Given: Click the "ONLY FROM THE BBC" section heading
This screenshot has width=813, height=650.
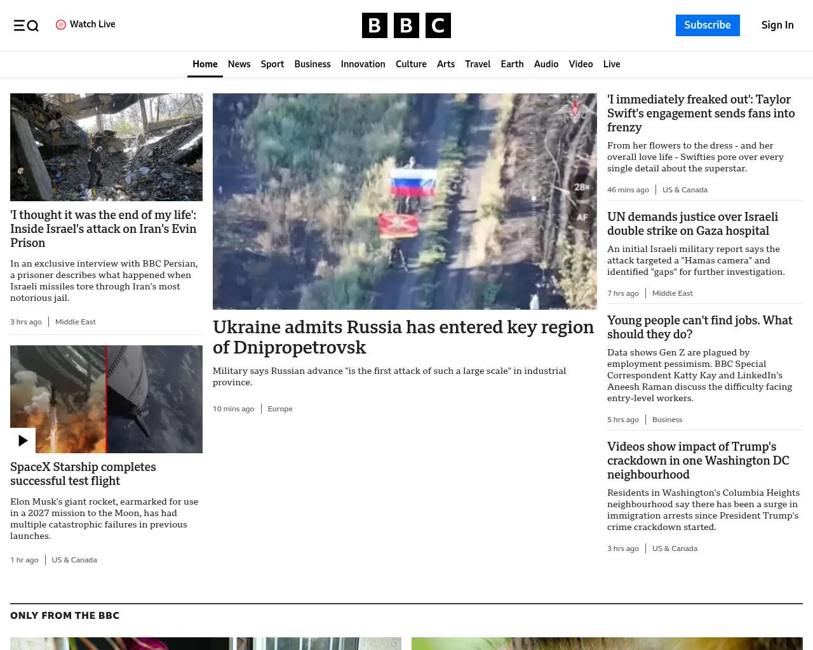Looking at the screenshot, I should click(x=65, y=616).
